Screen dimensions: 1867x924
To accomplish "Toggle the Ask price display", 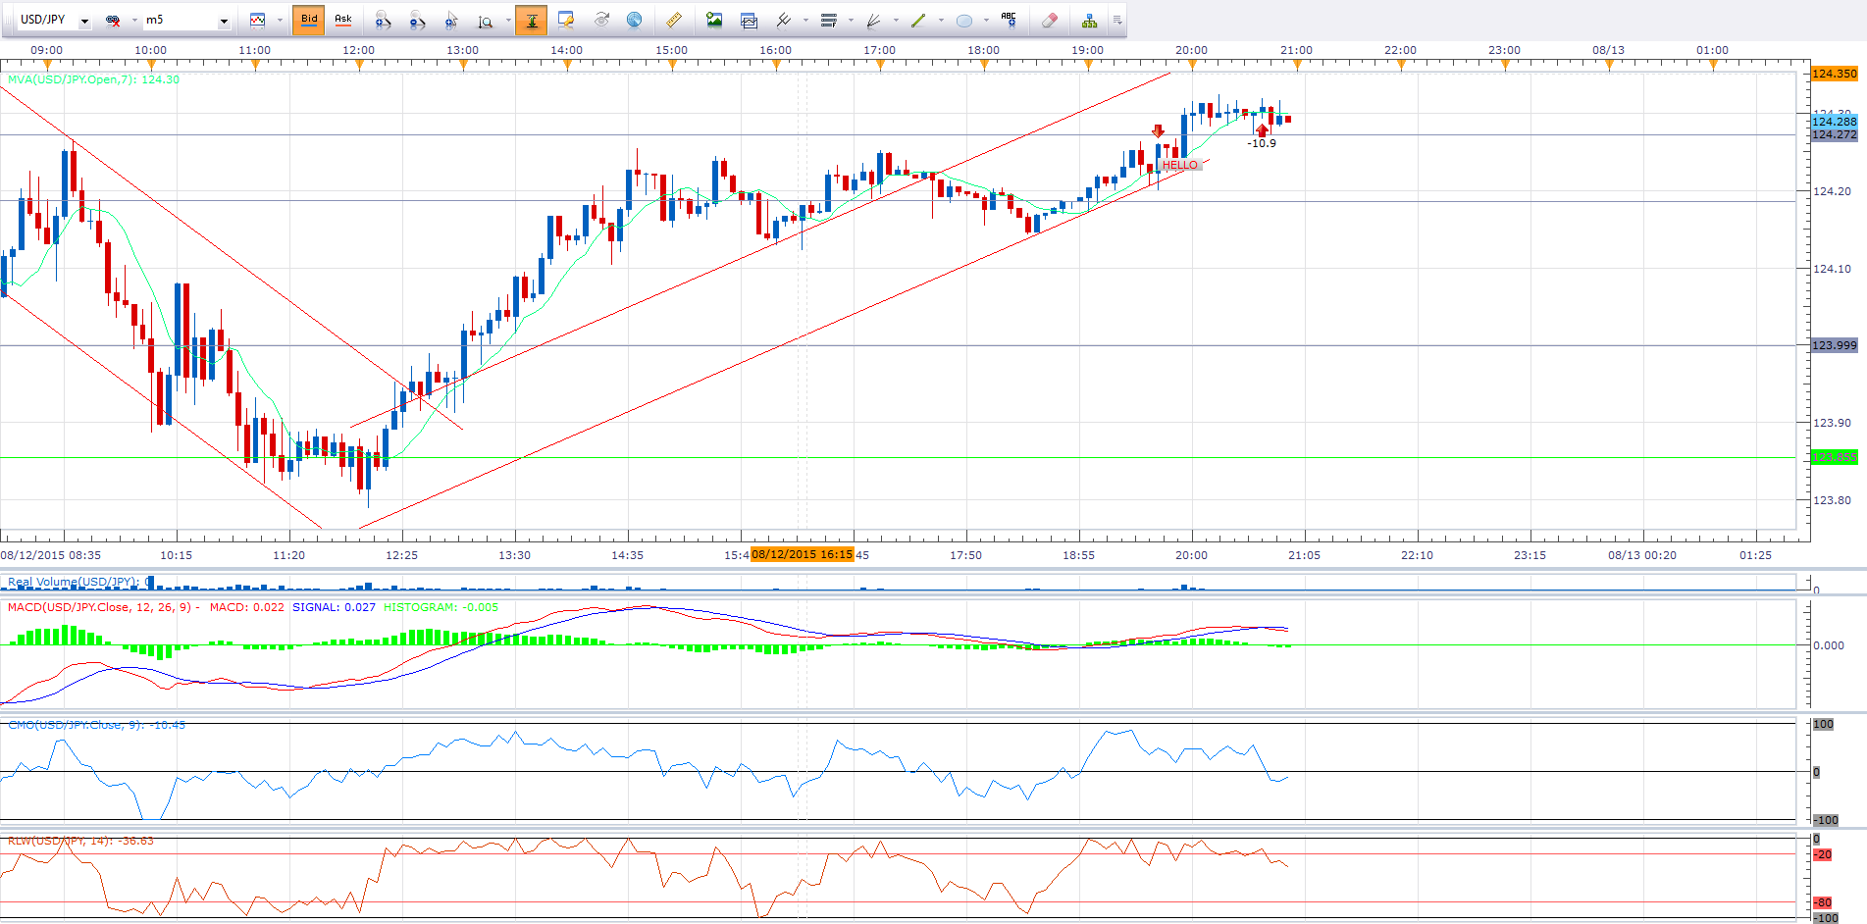I will click(x=342, y=20).
